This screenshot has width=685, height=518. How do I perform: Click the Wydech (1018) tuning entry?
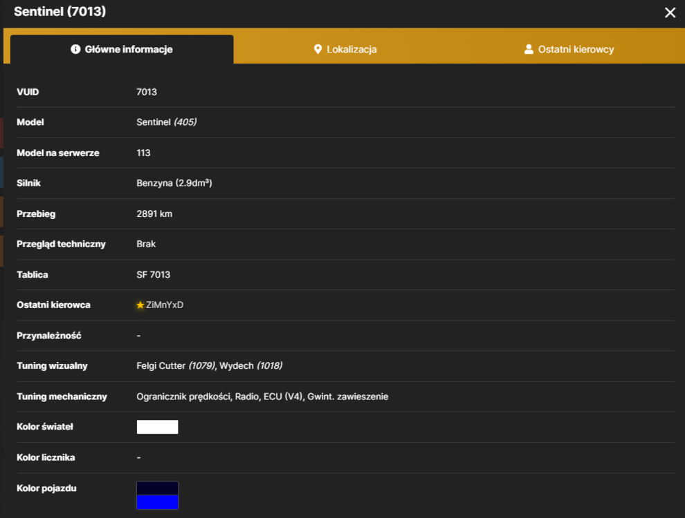coord(250,366)
